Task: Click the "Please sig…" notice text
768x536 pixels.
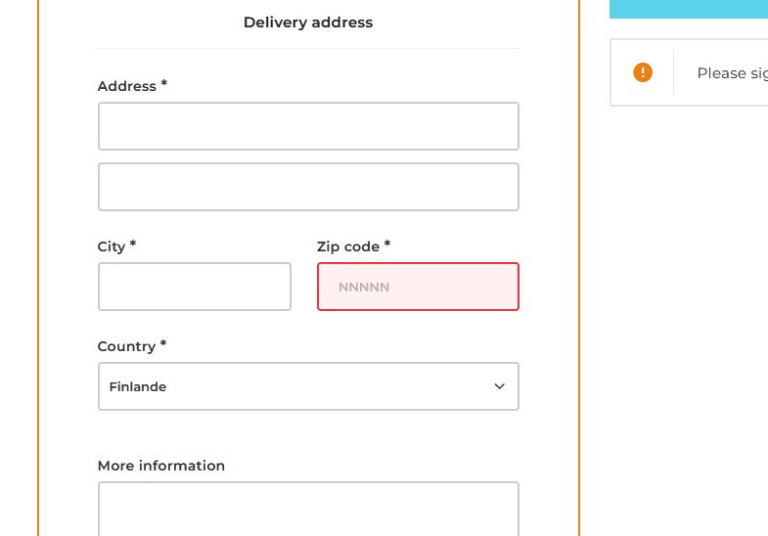Action: click(731, 73)
